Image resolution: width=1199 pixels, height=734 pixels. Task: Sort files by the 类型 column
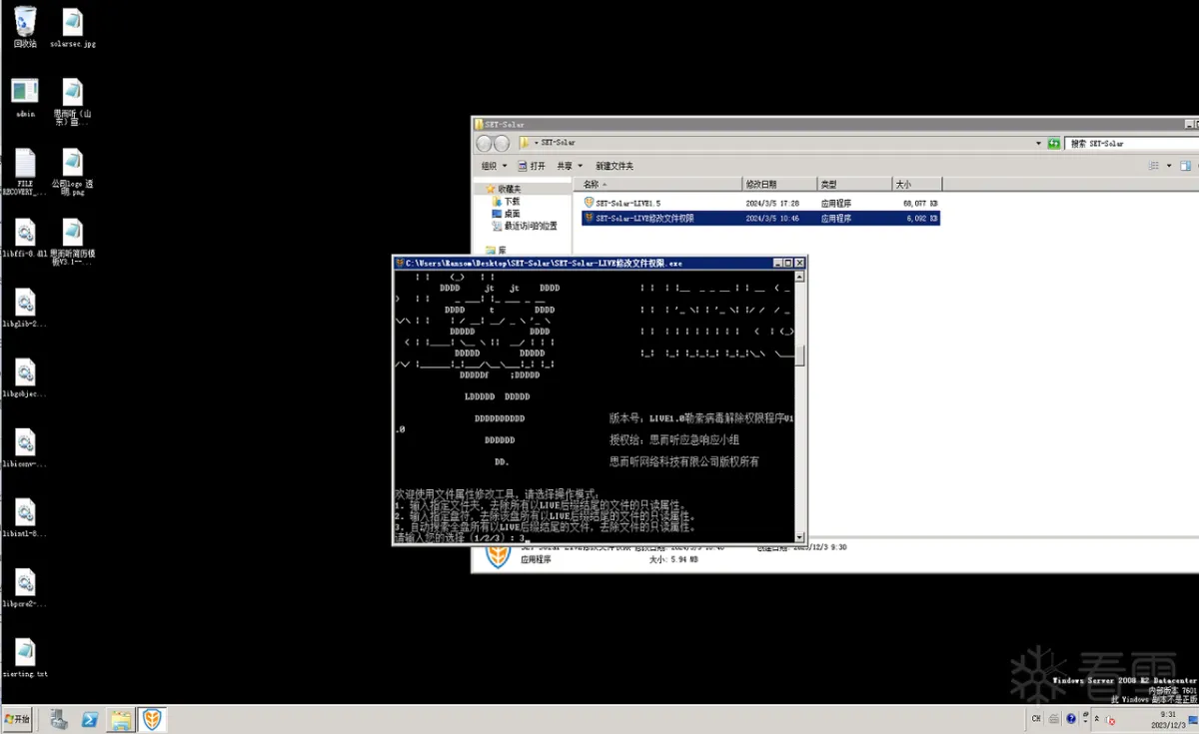pyautogui.click(x=854, y=185)
